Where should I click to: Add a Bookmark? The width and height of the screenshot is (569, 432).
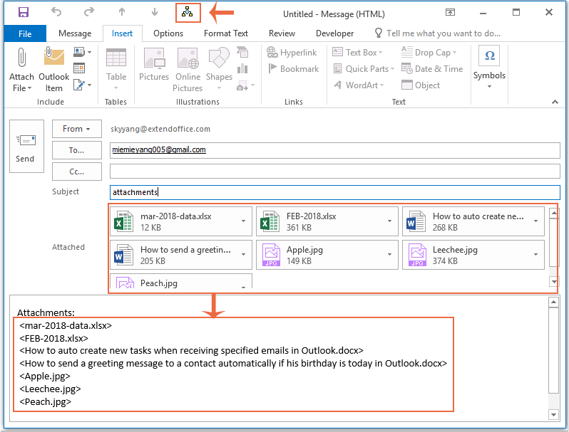294,69
